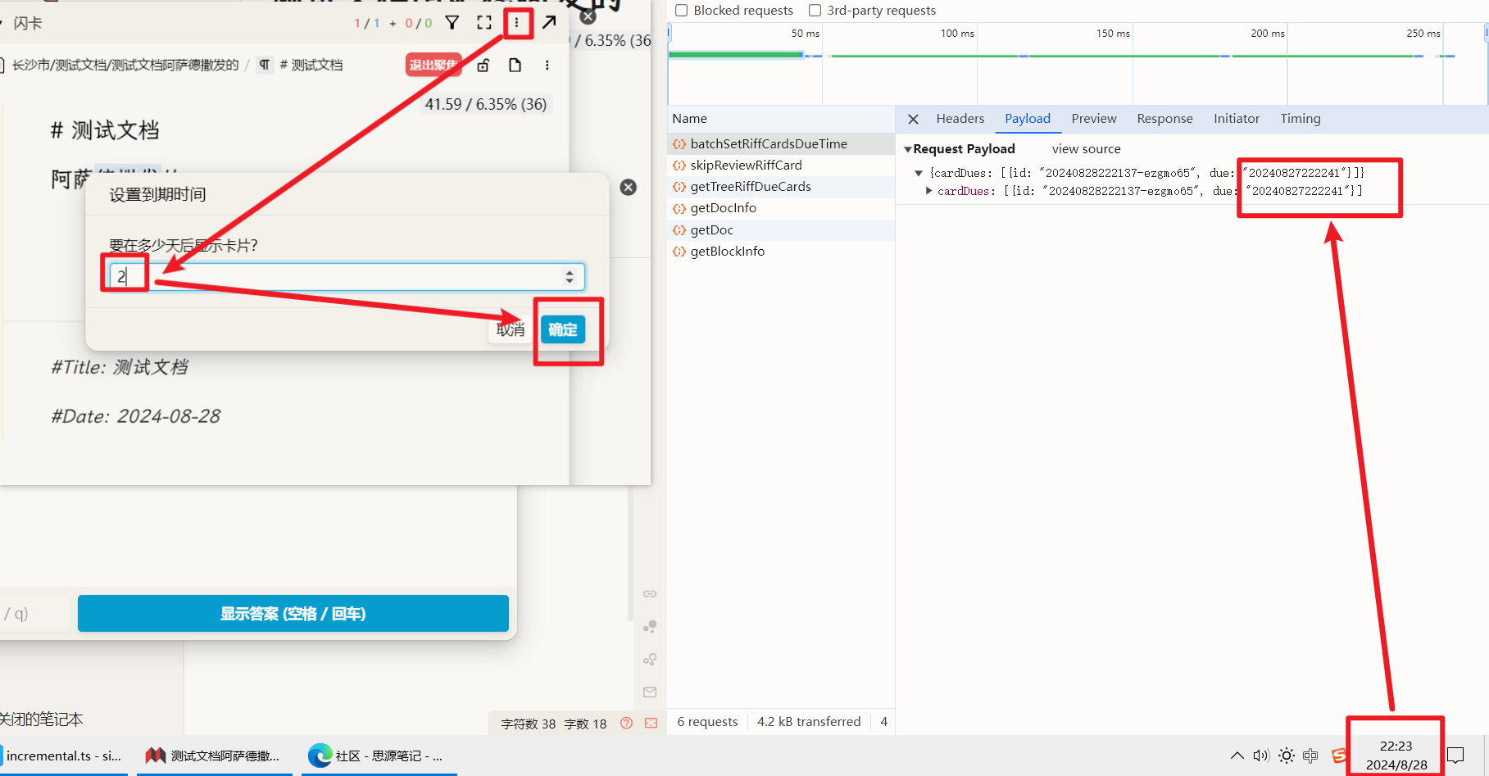Click the view source link
1489x776 pixels.
tap(1086, 149)
